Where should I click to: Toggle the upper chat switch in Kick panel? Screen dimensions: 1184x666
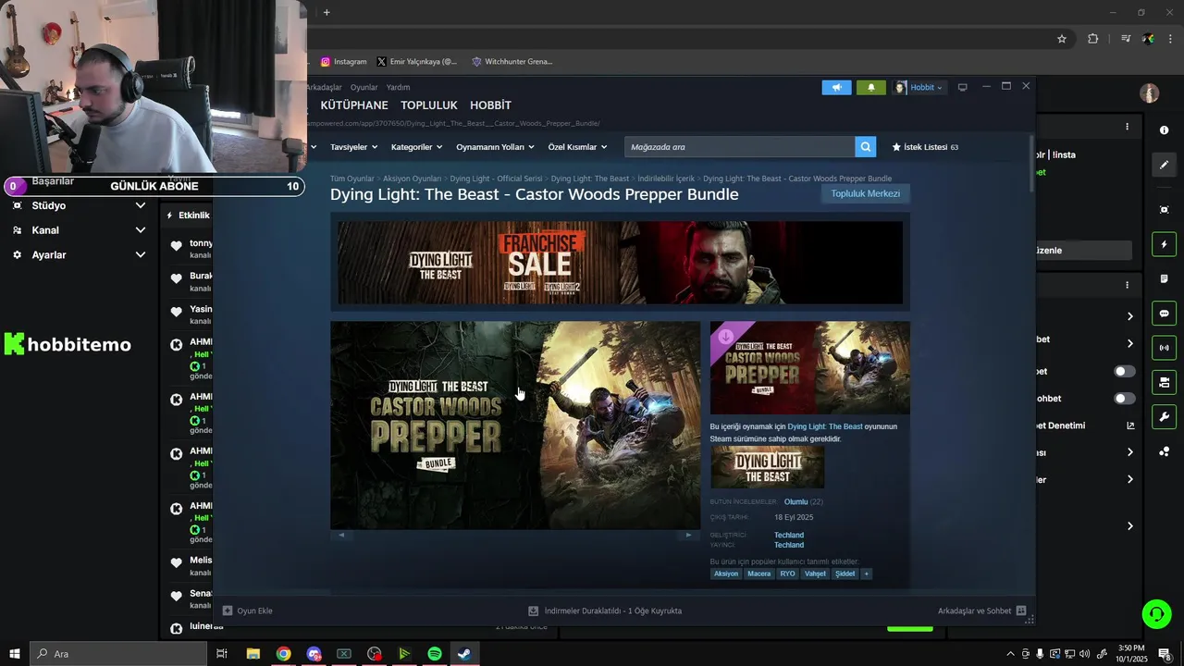coord(1124,371)
